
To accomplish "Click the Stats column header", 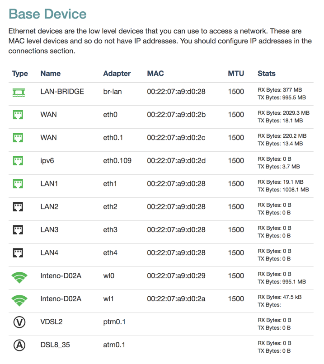I will 266,74.
